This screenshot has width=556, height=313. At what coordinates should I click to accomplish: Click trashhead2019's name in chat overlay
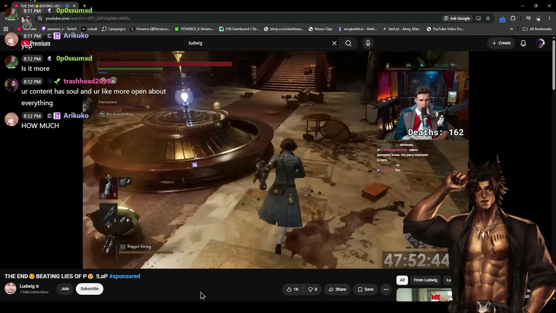pos(87,81)
